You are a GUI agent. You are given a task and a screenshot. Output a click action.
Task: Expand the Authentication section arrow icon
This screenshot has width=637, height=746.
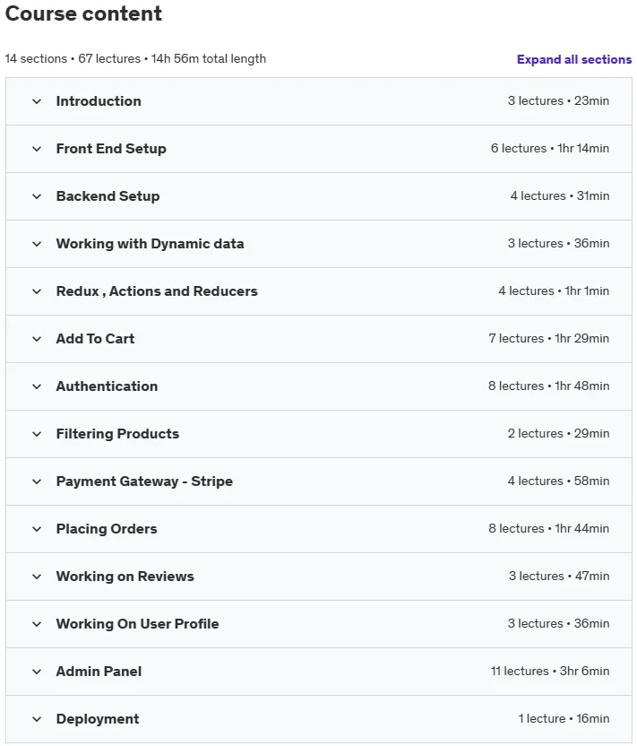(x=37, y=386)
